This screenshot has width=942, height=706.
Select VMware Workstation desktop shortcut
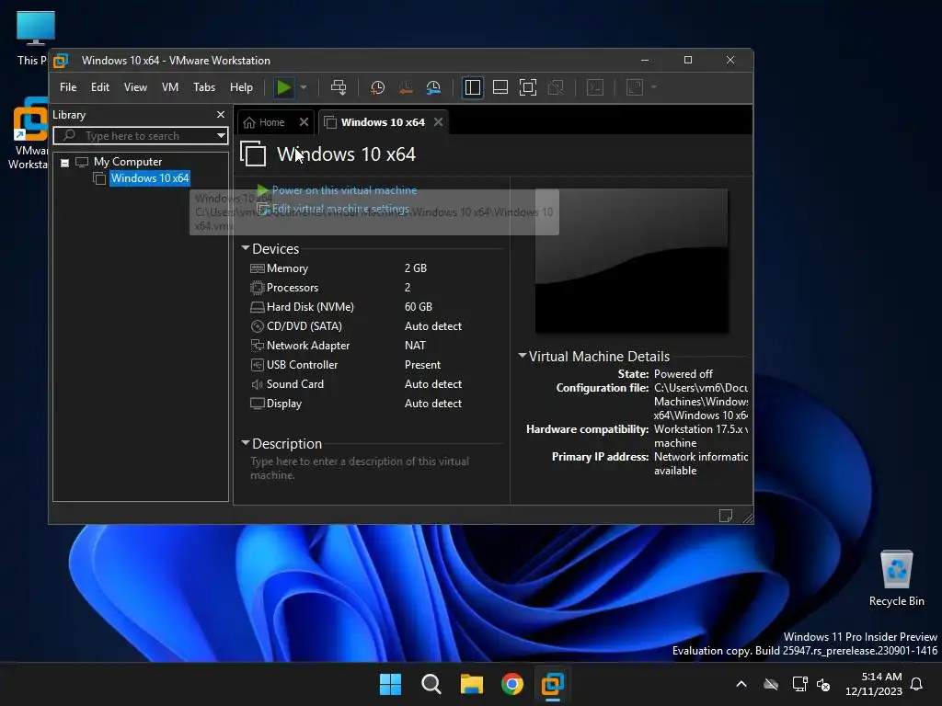coord(29,133)
